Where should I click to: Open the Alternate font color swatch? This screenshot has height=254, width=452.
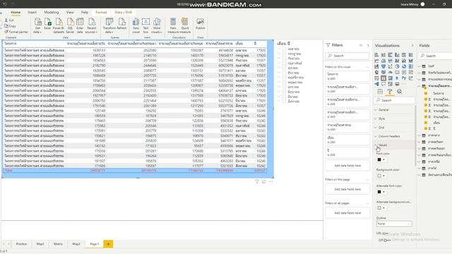(381, 192)
